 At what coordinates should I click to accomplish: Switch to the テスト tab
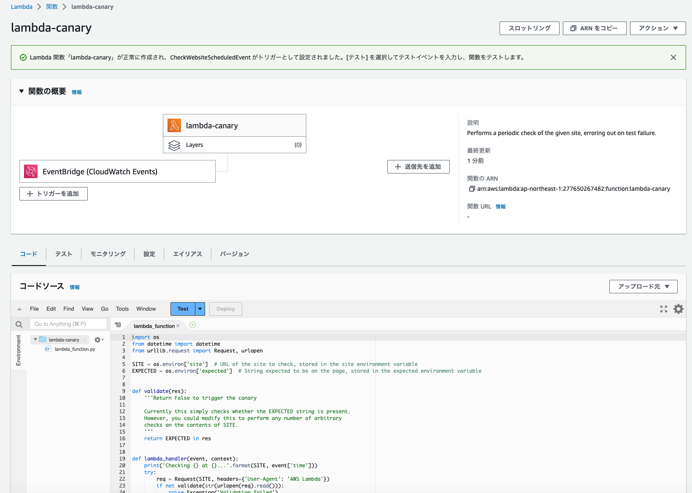[64, 254]
